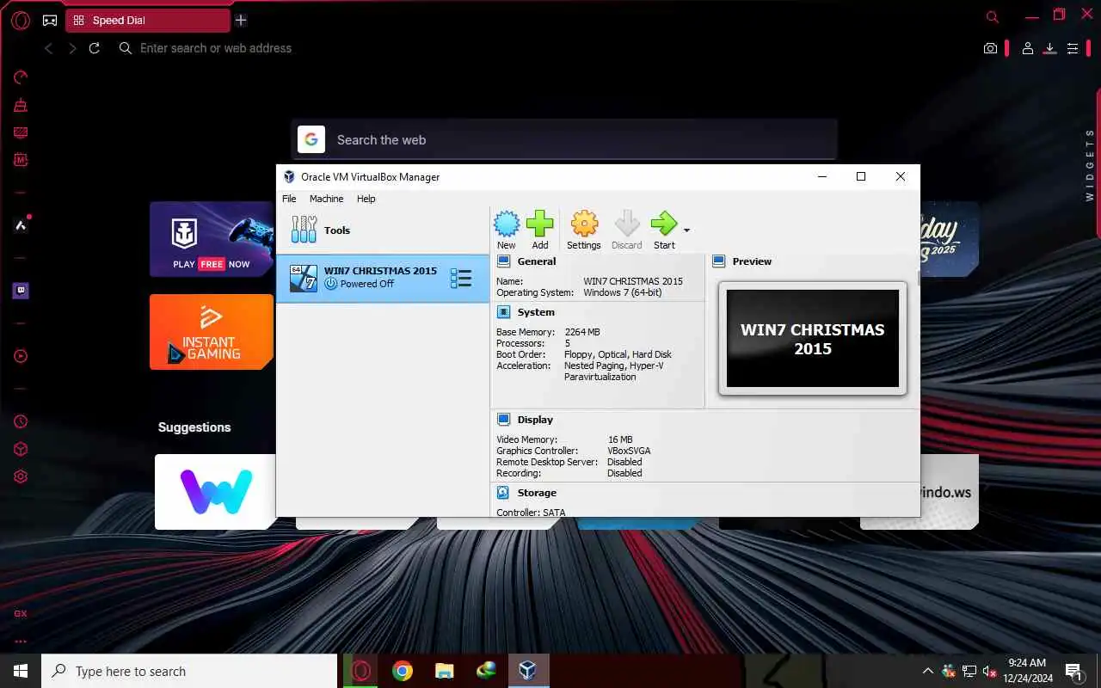Open a new tab with the plus button
The width and height of the screenshot is (1101, 688).
(x=241, y=21)
